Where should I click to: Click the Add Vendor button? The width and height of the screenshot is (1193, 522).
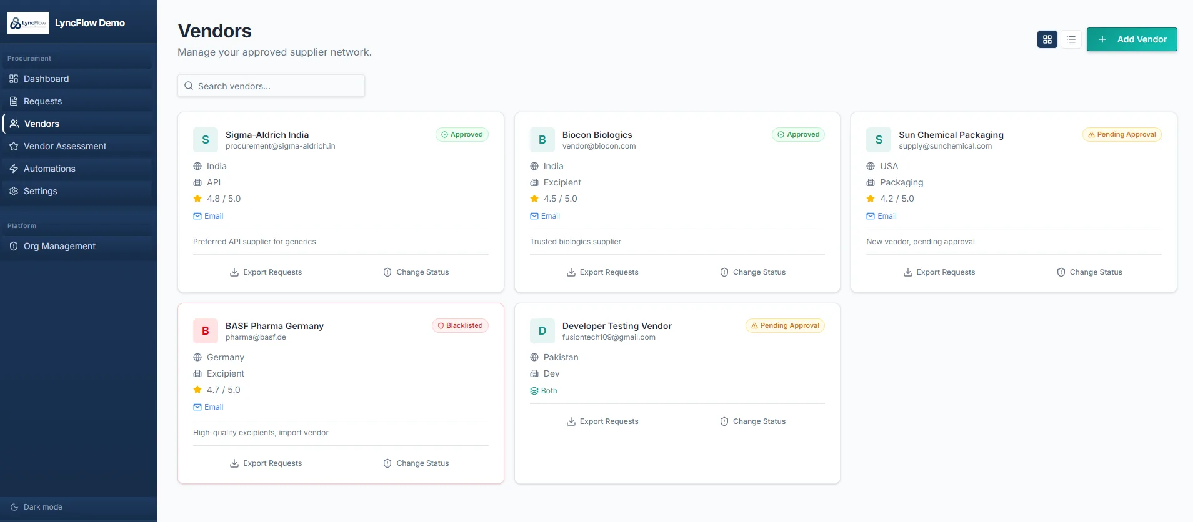(x=1132, y=39)
